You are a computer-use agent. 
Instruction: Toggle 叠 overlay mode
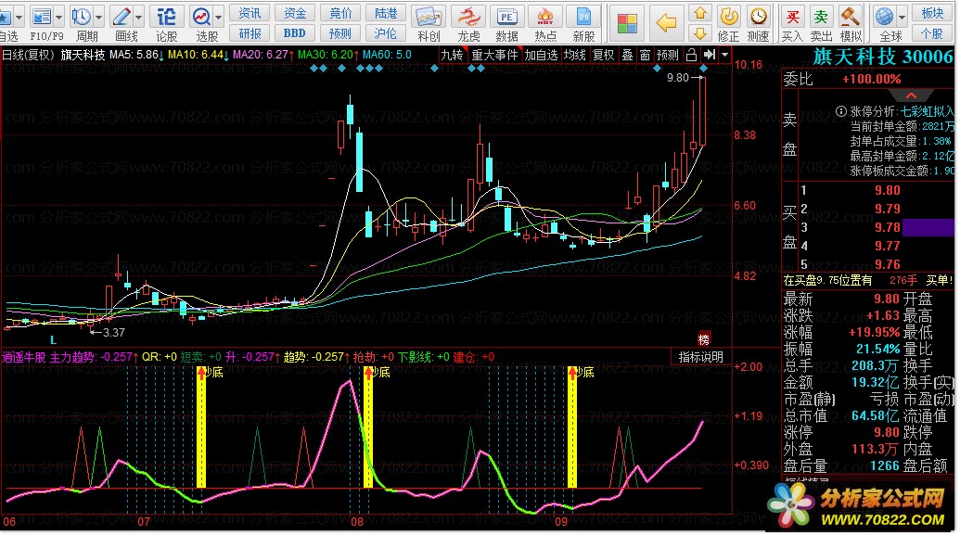pyautogui.click(x=628, y=55)
